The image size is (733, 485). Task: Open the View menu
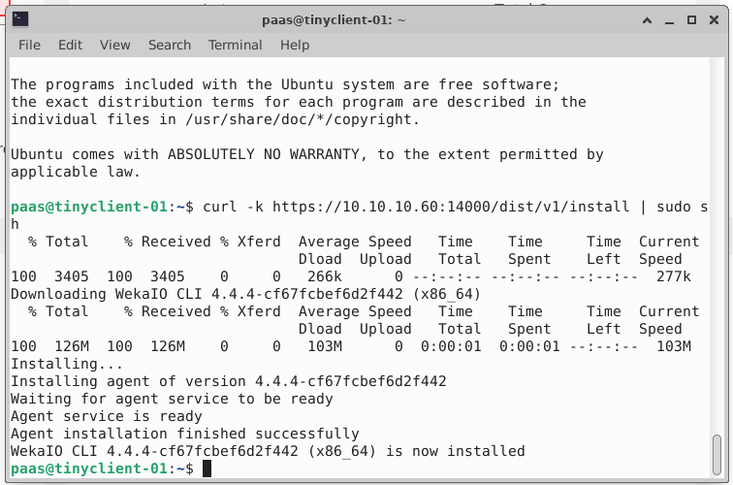click(114, 45)
